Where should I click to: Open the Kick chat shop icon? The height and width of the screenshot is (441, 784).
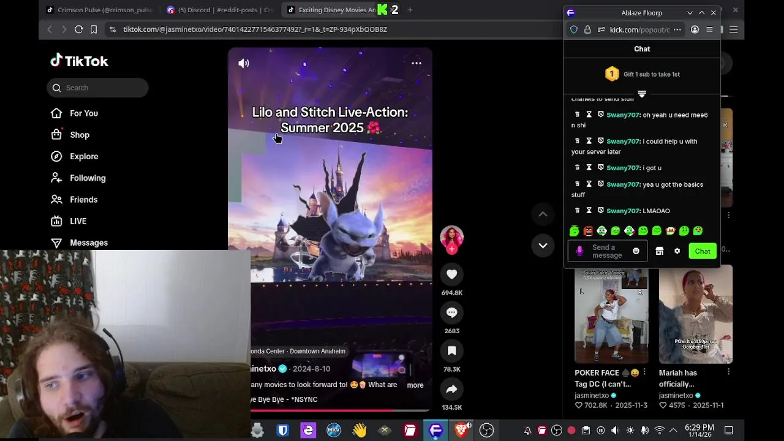point(660,251)
